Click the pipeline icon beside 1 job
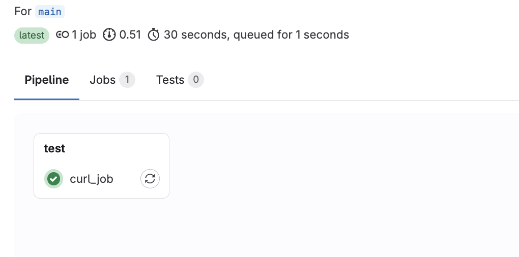The width and height of the screenshot is (519, 257). pos(62,35)
